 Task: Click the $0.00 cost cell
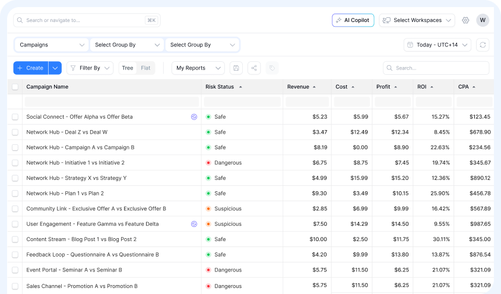pyautogui.click(x=360, y=148)
